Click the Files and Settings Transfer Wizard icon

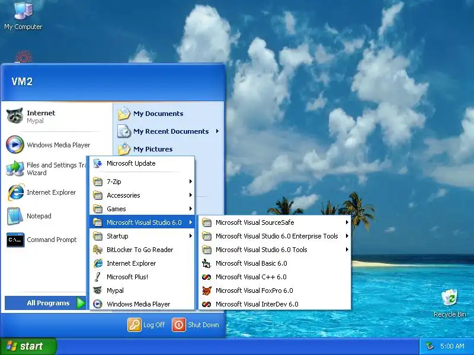(x=15, y=169)
